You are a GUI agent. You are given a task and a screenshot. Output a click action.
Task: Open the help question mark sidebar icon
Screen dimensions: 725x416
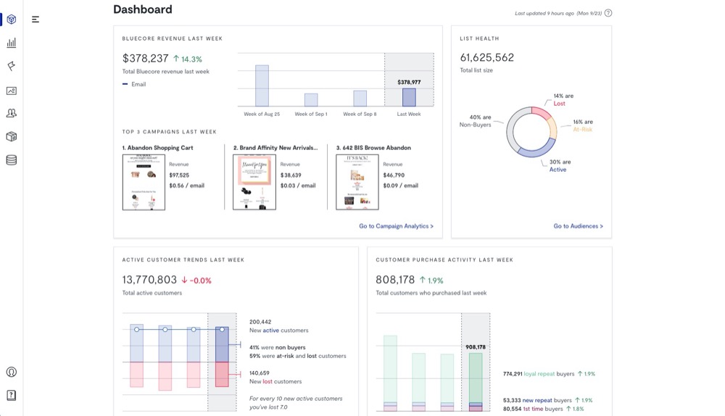[x=11, y=395]
